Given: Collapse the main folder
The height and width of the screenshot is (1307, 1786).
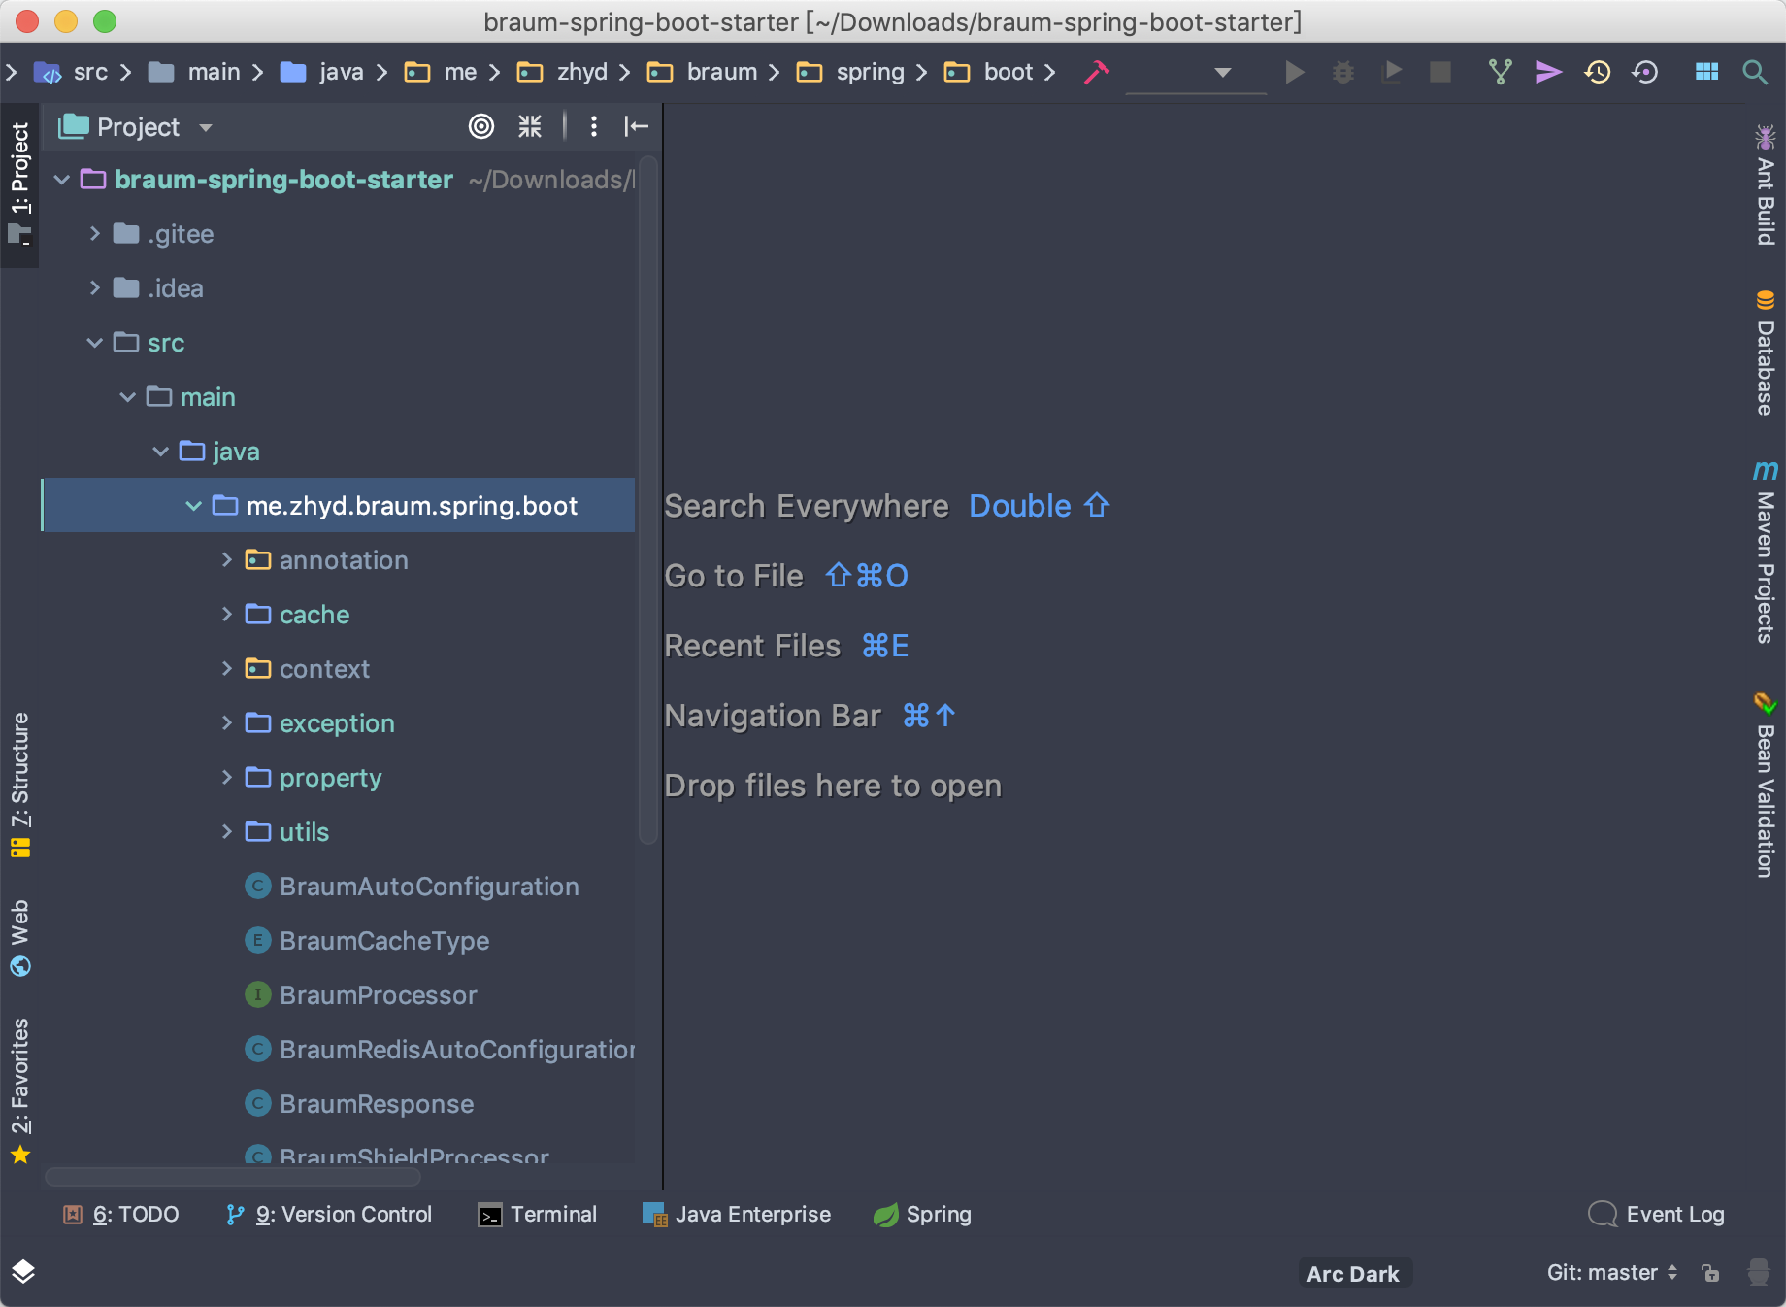Looking at the screenshot, I should [x=128, y=397].
